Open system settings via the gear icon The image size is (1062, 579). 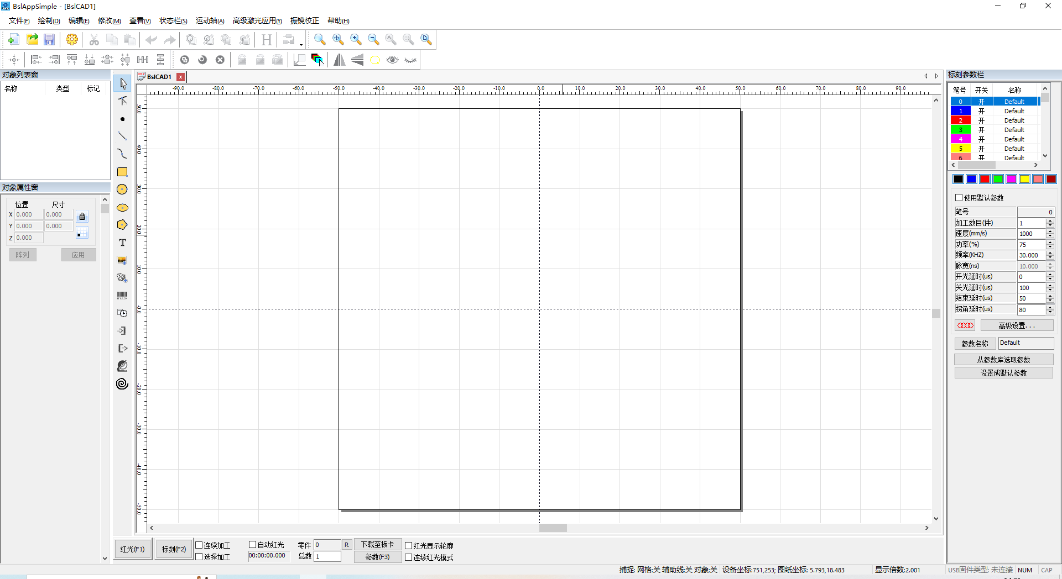click(72, 39)
